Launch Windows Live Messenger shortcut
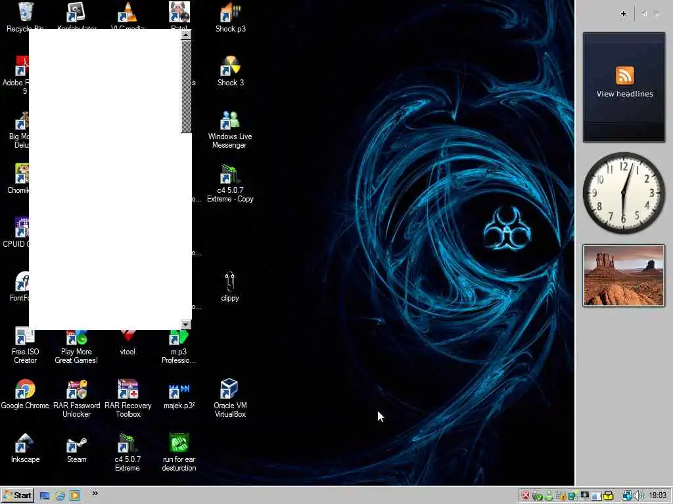Image resolution: width=673 pixels, height=504 pixels. click(230, 129)
